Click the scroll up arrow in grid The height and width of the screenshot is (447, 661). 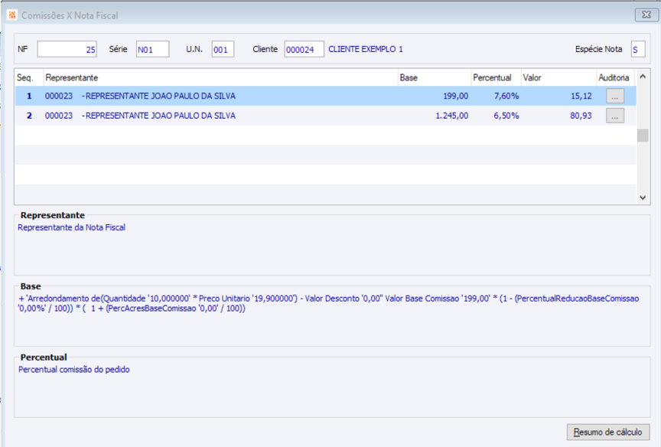[x=643, y=77]
